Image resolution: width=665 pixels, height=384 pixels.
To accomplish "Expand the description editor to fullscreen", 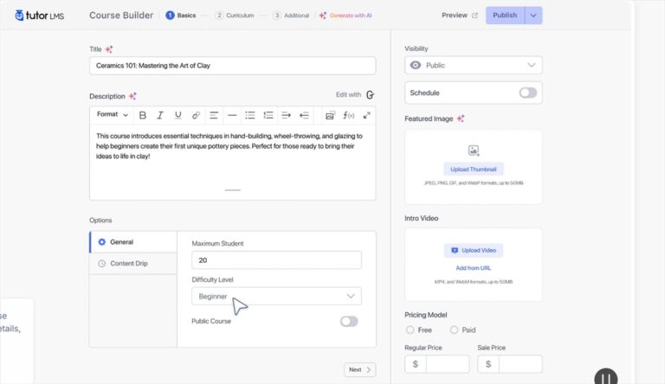I will coord(366,115).
